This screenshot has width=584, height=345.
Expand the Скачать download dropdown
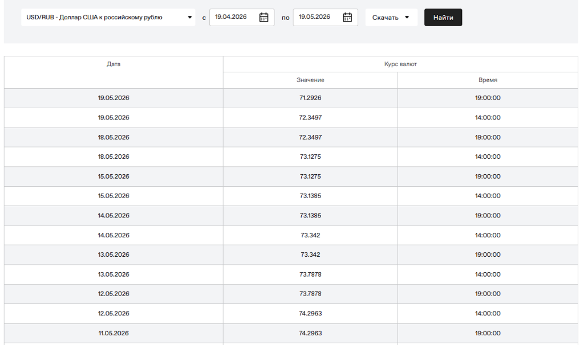391,17
